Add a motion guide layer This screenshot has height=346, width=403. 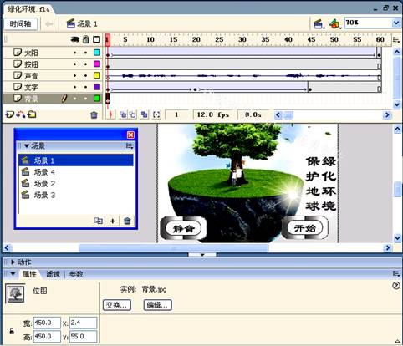21,114
